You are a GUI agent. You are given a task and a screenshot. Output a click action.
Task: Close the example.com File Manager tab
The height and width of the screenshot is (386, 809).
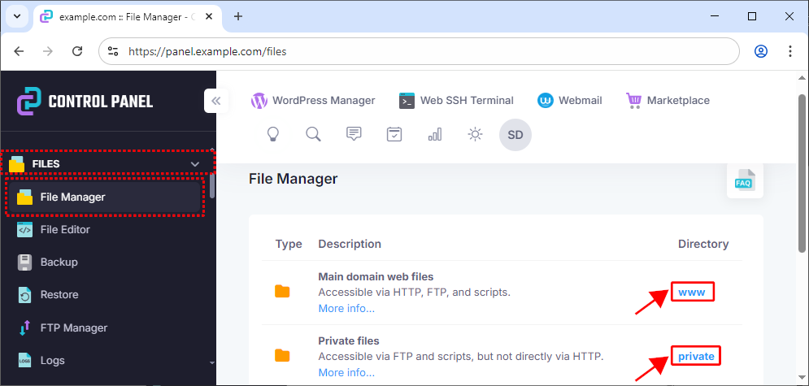(209, 16)
